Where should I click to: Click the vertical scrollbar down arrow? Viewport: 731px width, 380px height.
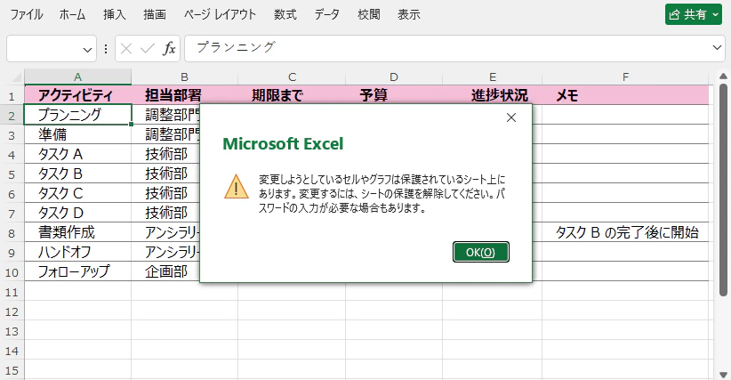723,375
